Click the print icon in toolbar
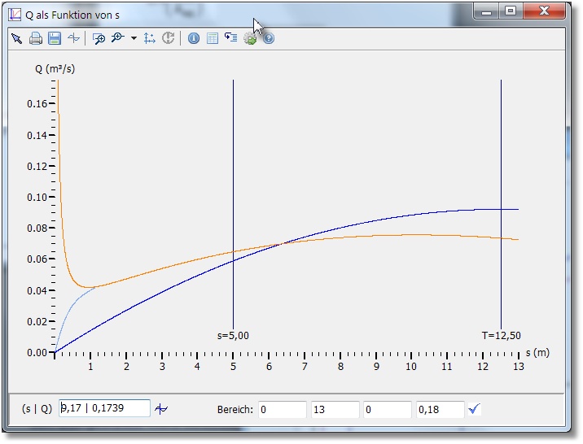The width and height of the screenshot is (583, 444). point(36,38)
